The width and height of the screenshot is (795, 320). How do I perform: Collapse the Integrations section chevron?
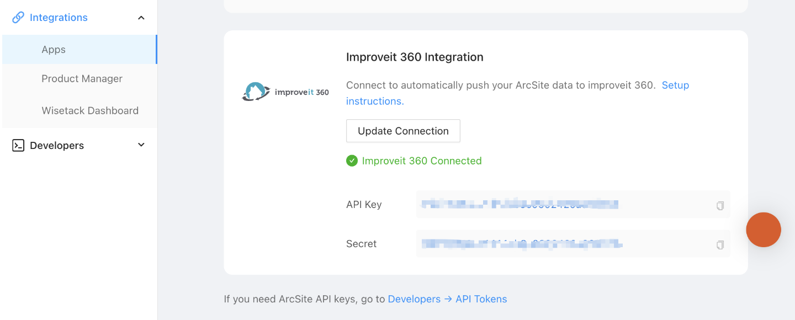pyautogui.click(x=141, y=18)
